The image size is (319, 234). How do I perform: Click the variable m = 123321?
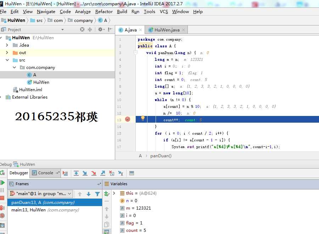coord(135,208)
